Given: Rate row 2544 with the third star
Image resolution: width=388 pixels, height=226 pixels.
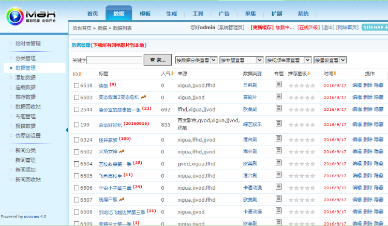Looking at the screenshot, I should pos(302,109).
